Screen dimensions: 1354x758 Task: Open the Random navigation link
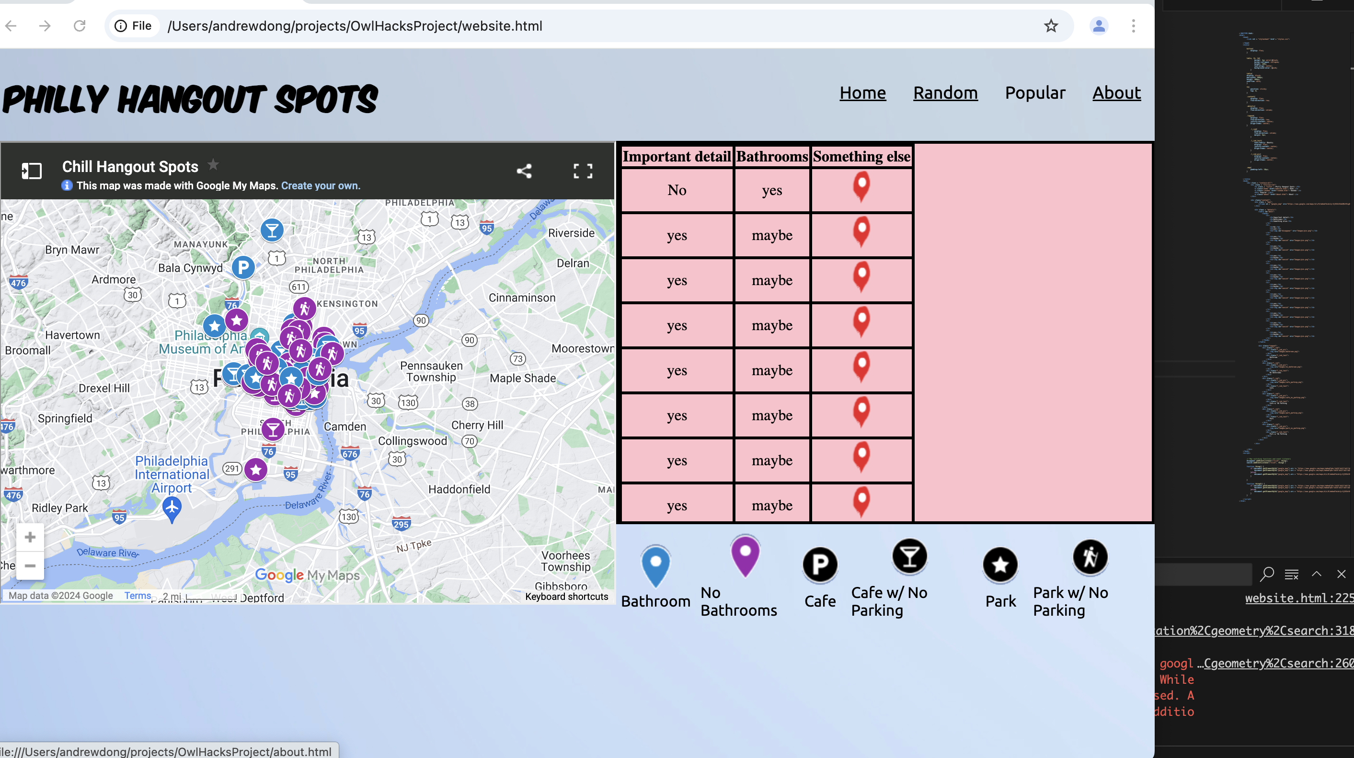click(945, 92)
